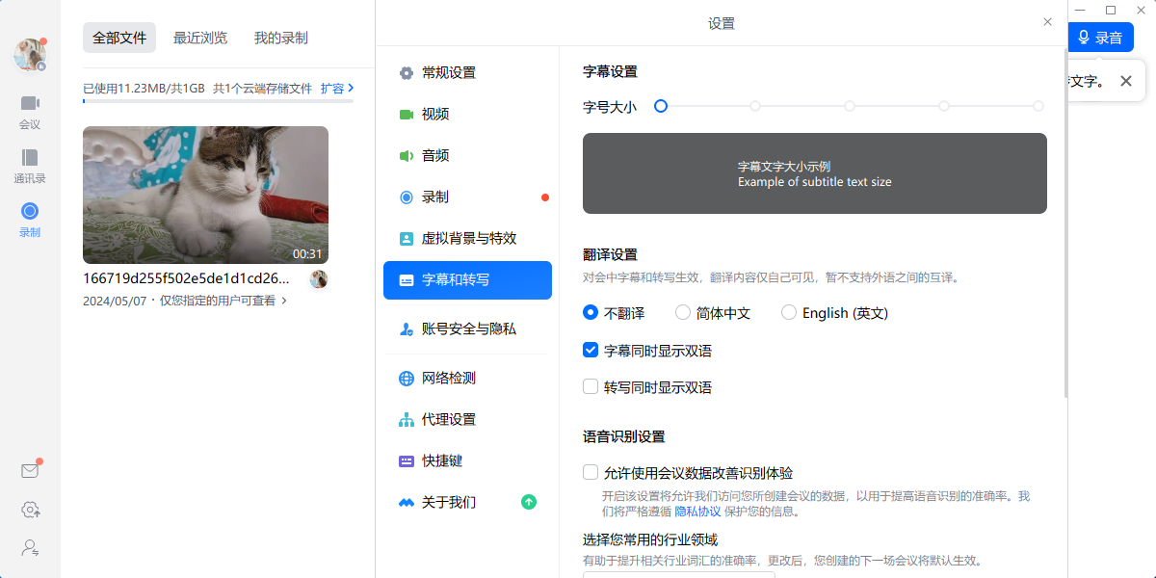Select the 简体中文 translation radio option

(x=683, y=313)
